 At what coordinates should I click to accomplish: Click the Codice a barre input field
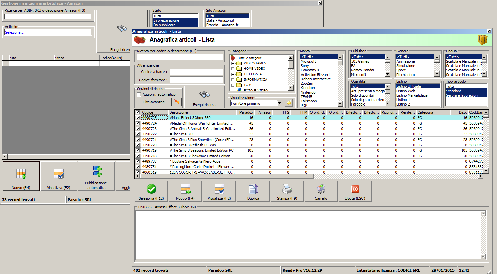[196, 72]
